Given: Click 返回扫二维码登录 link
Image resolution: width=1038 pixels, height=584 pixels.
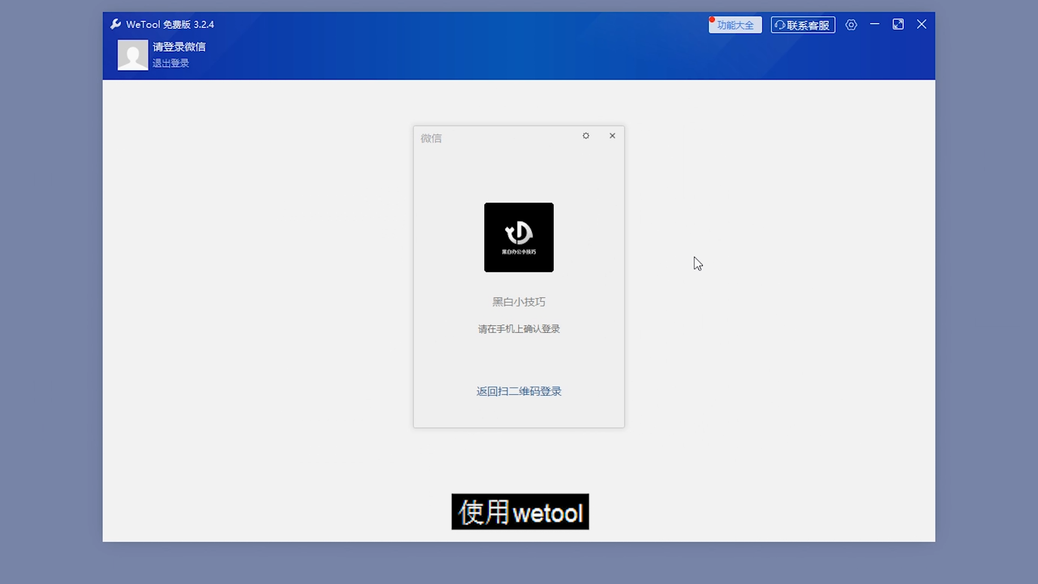Looking at the screenshot, I should click(519, 391).
